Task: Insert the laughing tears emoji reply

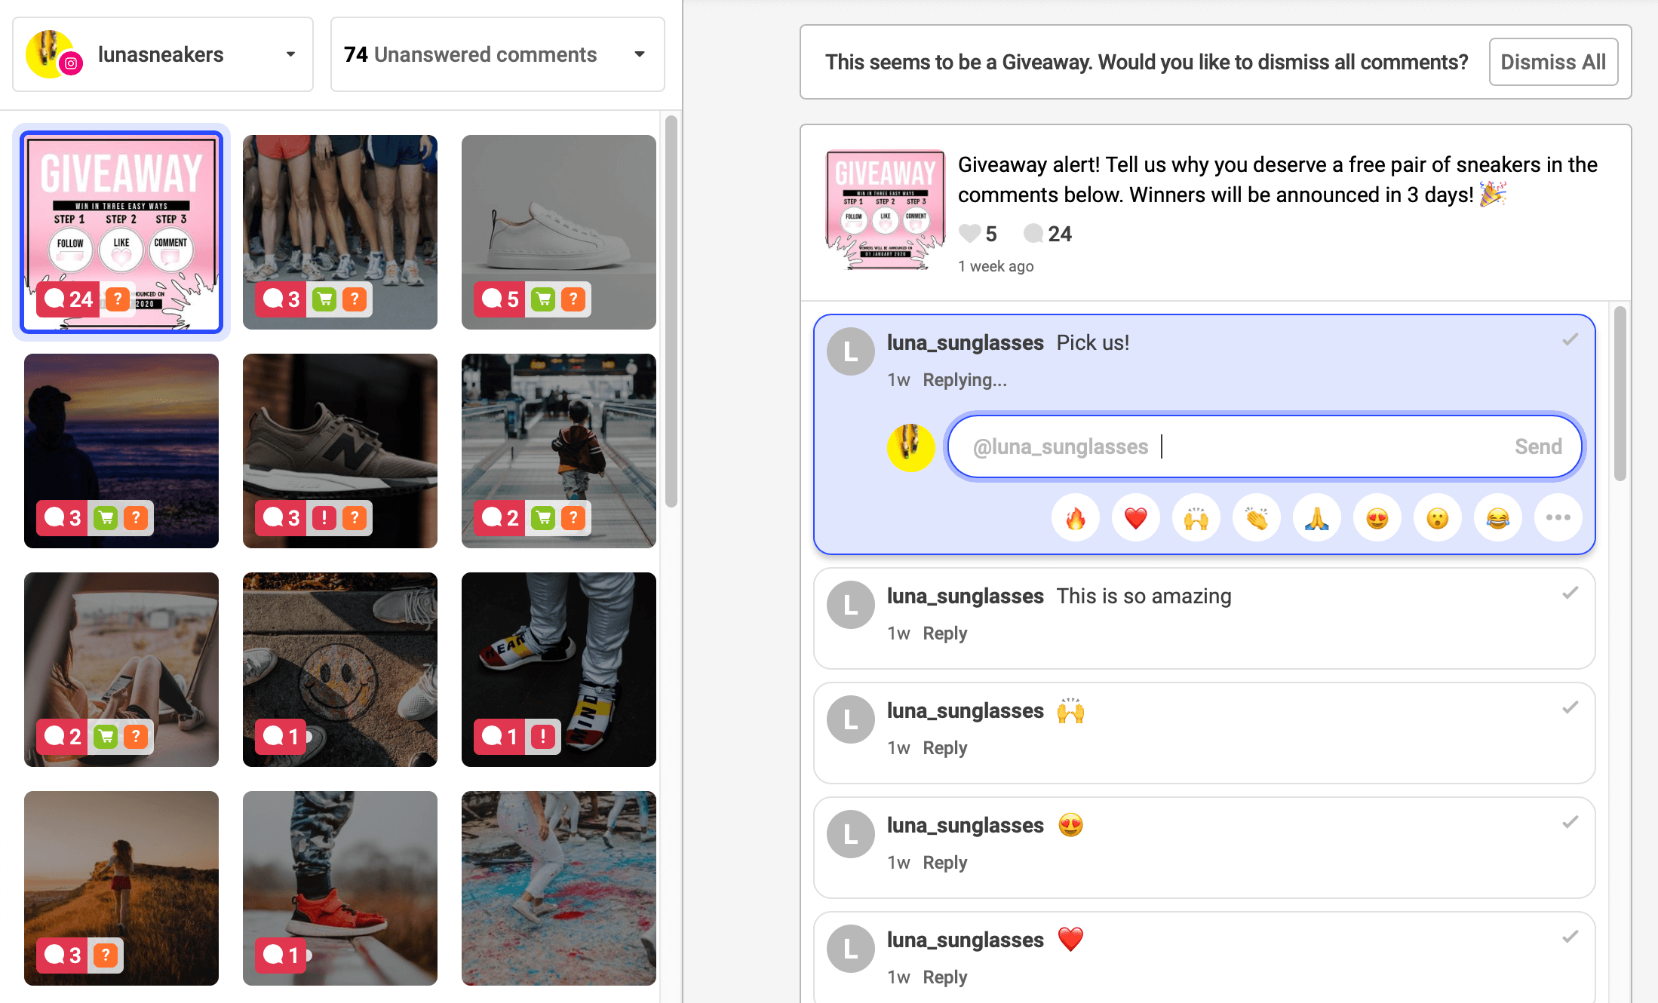Action: tap(1498, 518)
